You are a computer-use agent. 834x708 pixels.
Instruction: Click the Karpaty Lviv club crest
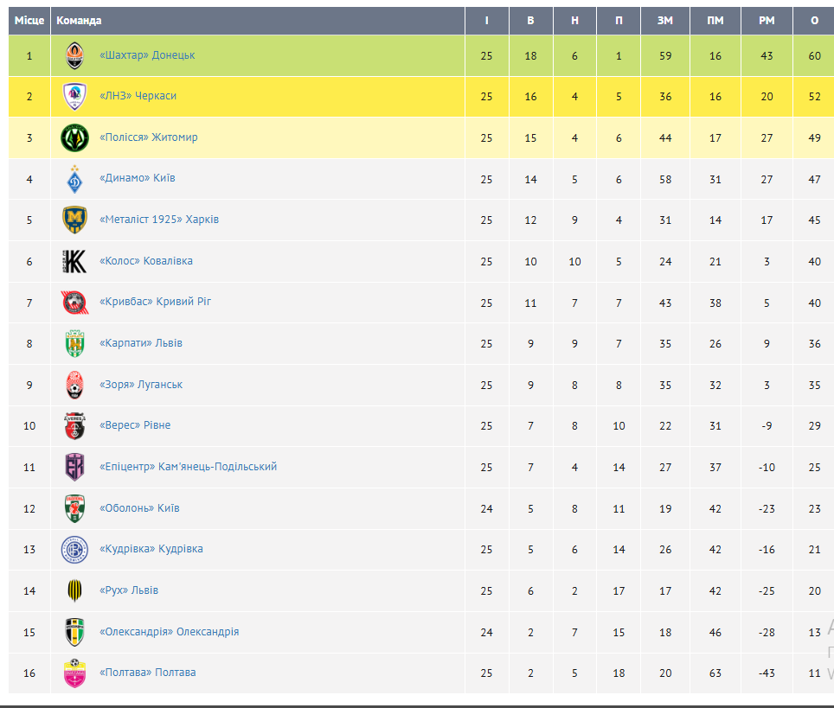tap(75, 343)
